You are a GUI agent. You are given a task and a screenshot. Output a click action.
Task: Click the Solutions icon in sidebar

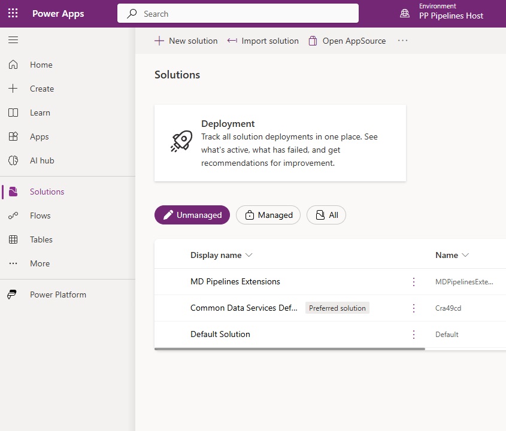pos(13,192)
